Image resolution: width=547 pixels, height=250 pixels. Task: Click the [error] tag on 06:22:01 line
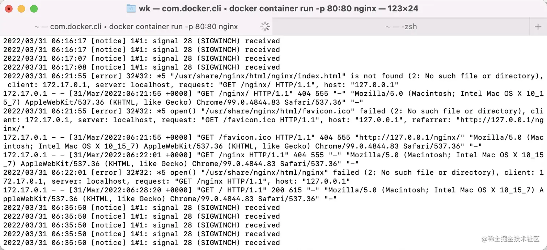[106, 172]
